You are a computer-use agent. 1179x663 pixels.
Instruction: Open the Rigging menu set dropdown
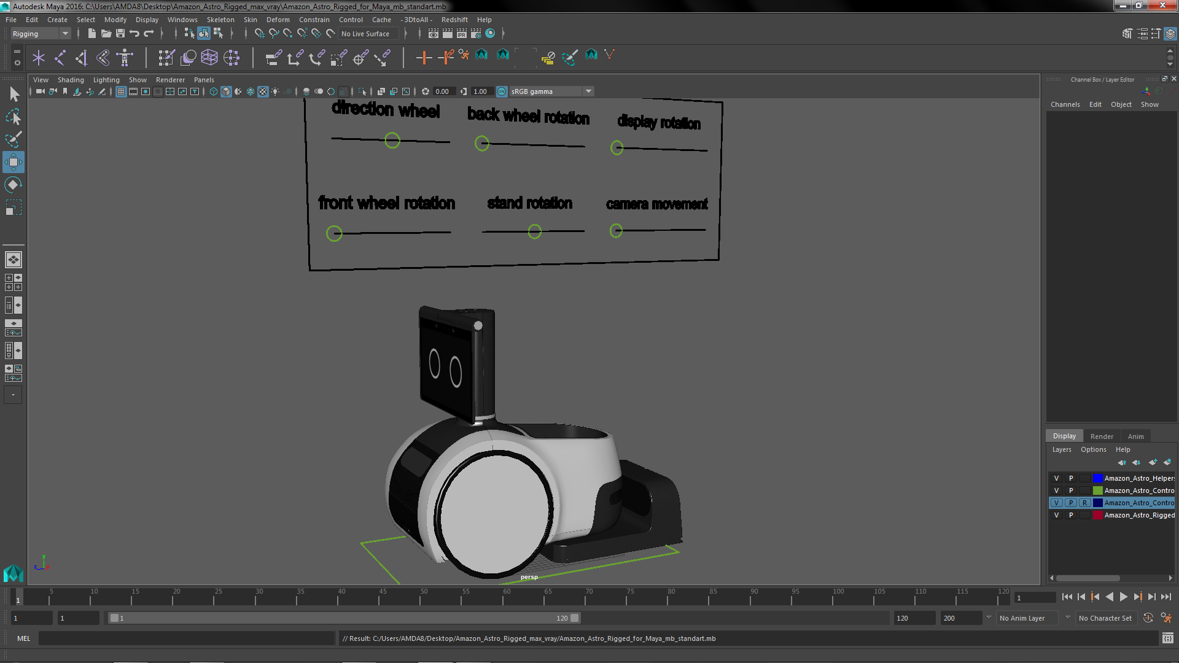tap(41, 34)
